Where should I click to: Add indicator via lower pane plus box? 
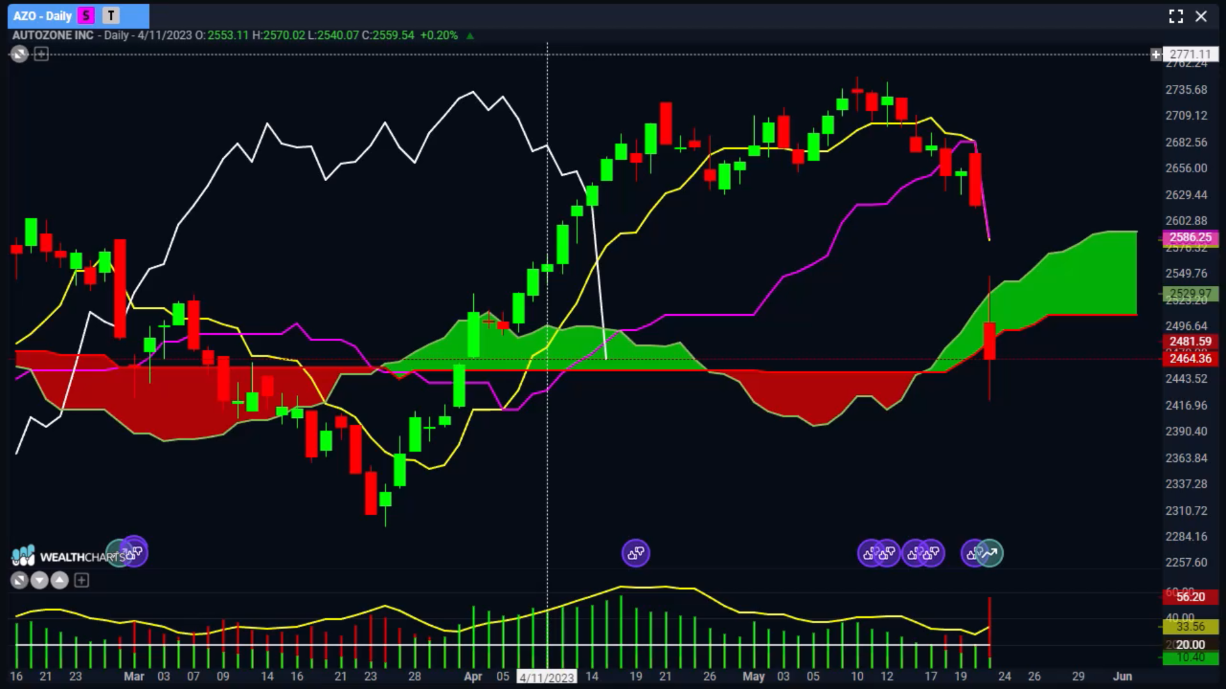[x=81, y=580]
